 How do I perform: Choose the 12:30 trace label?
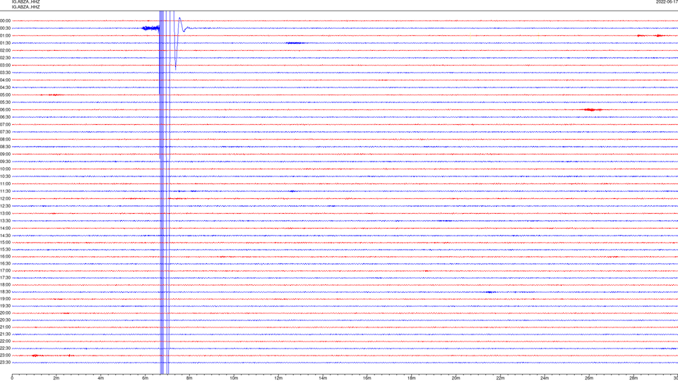(5, 205)
